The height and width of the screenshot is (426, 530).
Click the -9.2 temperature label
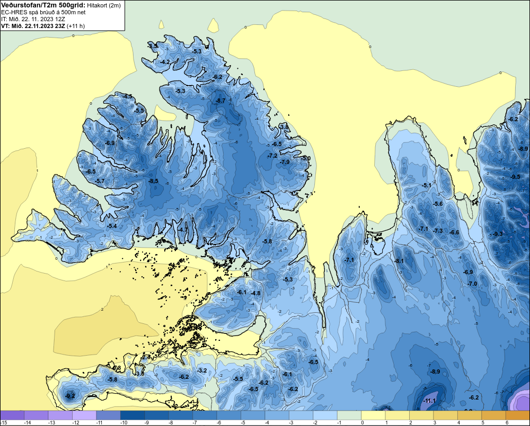tap(70, 396)
